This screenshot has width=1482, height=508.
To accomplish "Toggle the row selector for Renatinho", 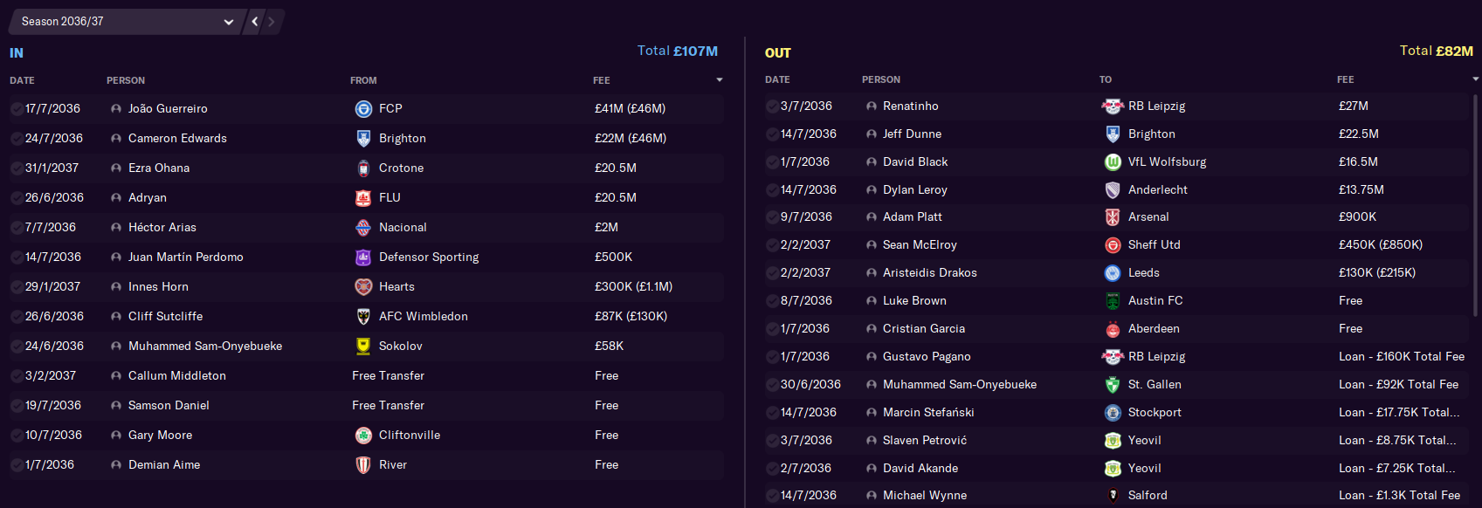I will click(x=772, y=106).
